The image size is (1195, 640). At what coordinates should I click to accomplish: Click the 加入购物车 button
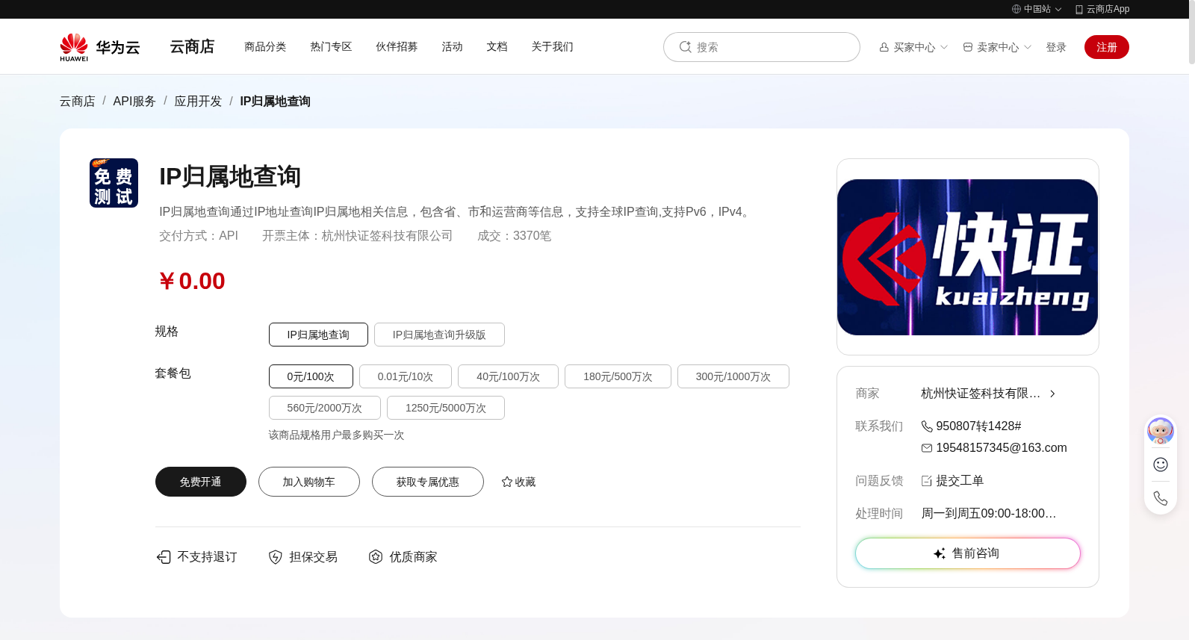[309, 482]
